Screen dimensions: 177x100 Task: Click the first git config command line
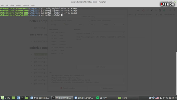tap(38, 9)
